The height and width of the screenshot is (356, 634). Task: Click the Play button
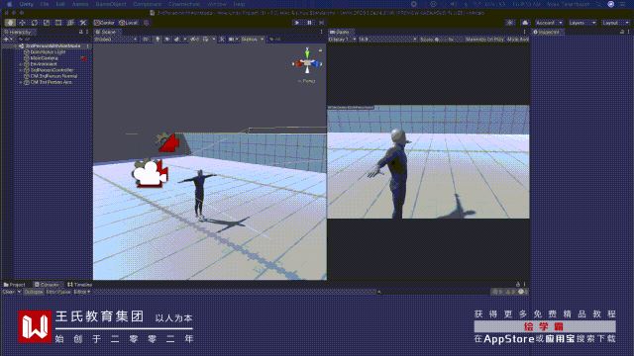pyautogui.click(x=297, y=23)
